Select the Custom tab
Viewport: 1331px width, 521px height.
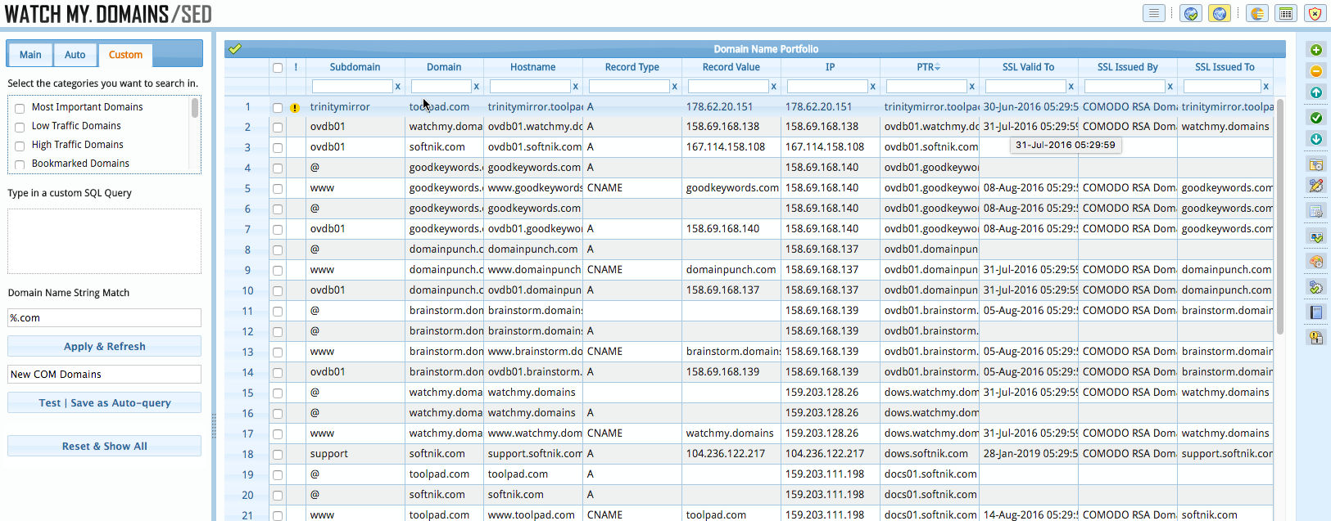point(125,55)
